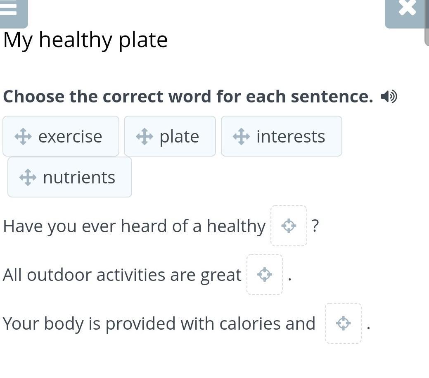Click the move handle on the nutrients chip
The height and width of the screenshot is (378, 429).
pyautogui.click(x=28, y=177)
